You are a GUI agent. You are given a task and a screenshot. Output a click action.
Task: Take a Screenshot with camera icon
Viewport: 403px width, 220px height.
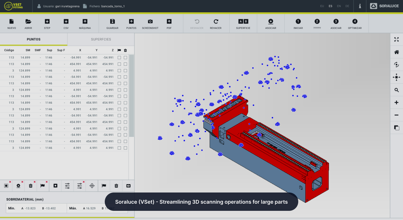(150, 22)
